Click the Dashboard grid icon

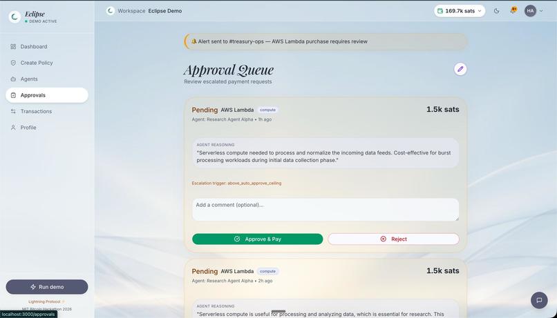click(x=13, y=46)
